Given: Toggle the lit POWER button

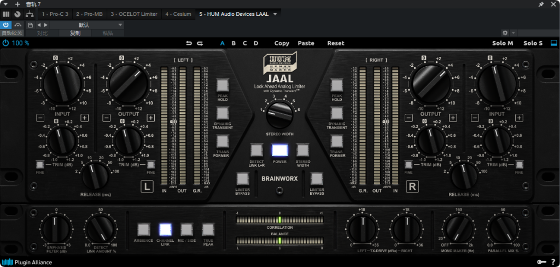Looking at the screenshot, I should (x=279, y=150).
